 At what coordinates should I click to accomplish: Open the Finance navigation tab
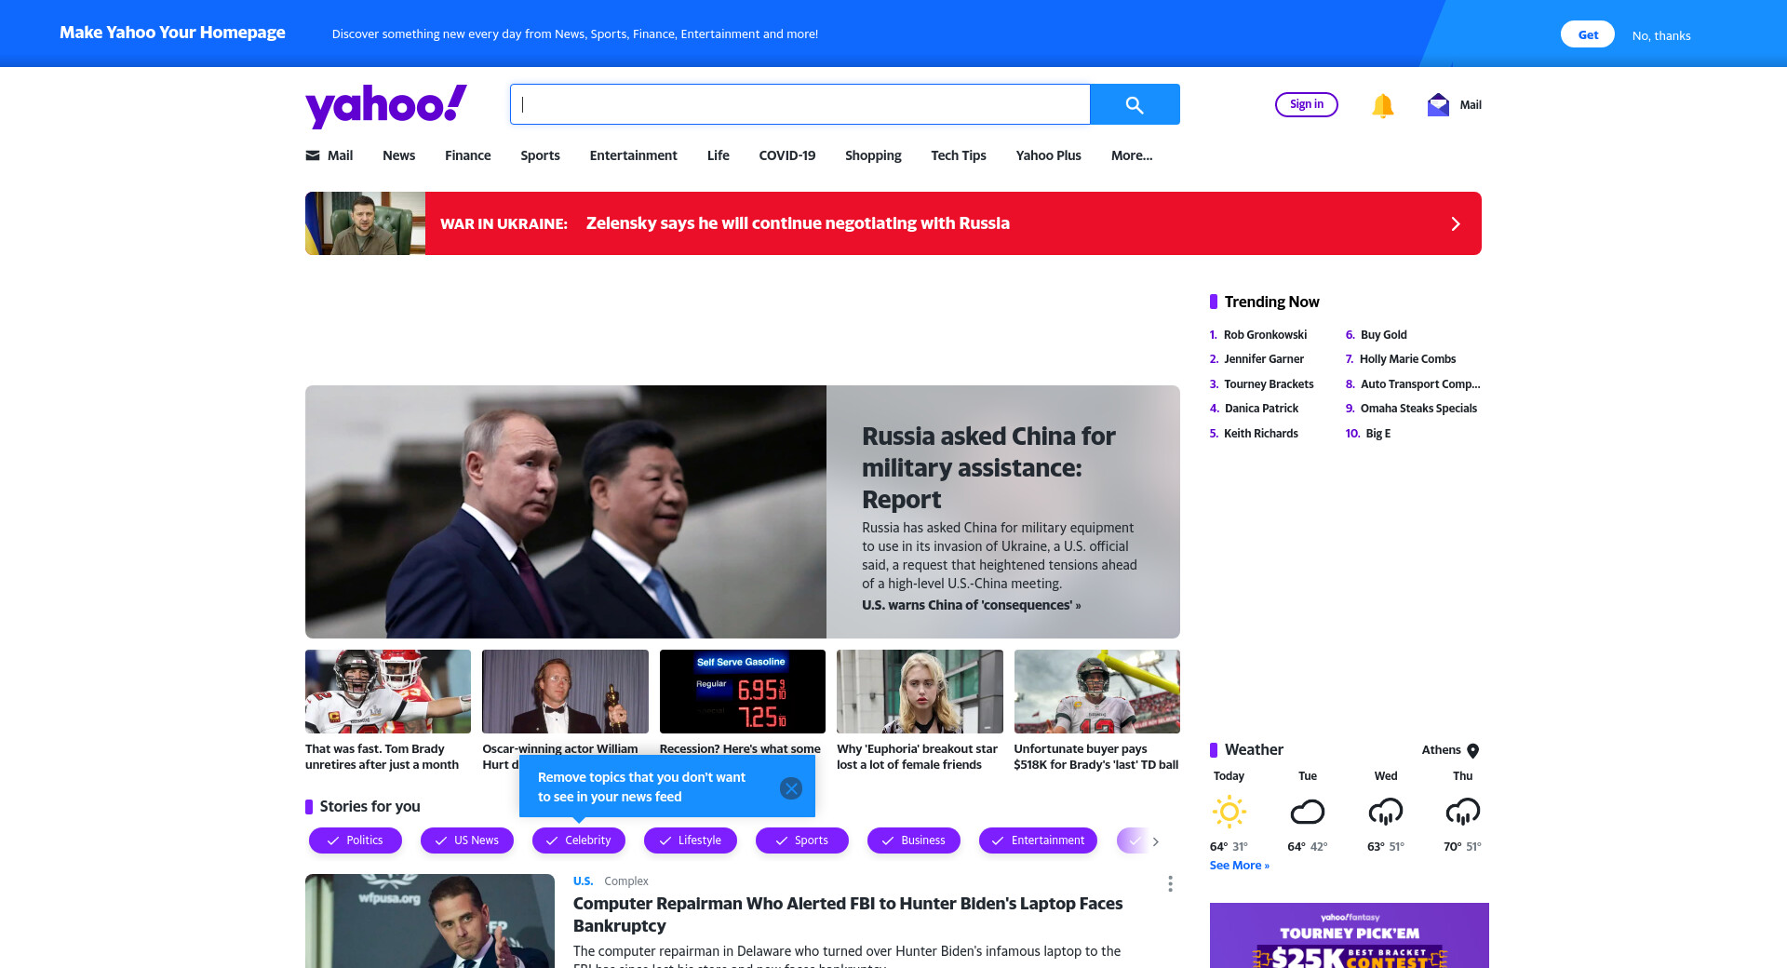pos(467,155)
